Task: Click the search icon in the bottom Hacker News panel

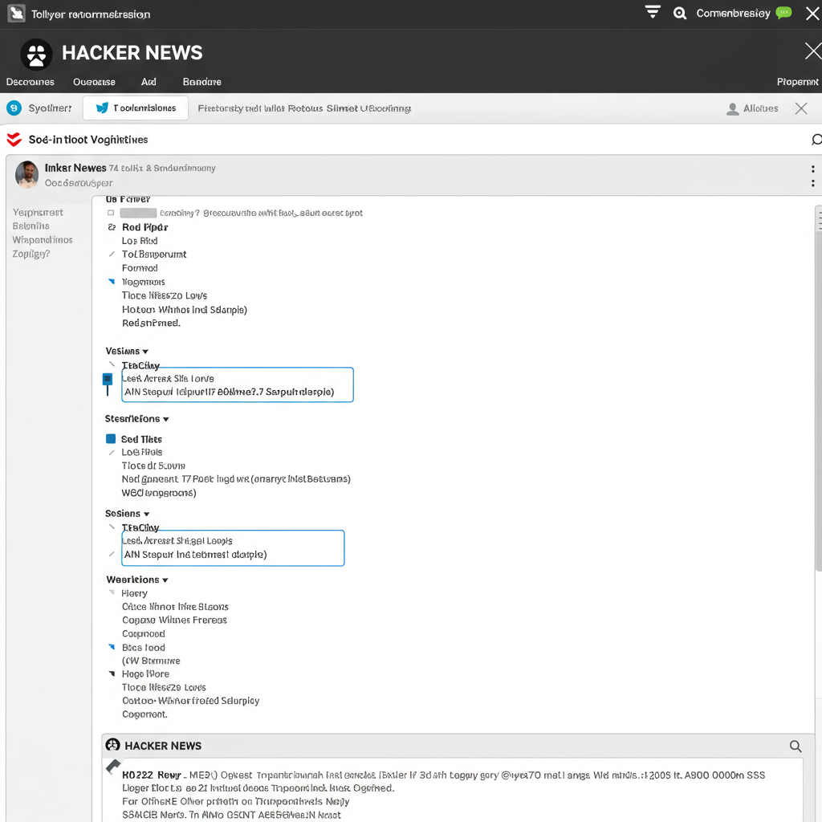Action: point(796,746)
